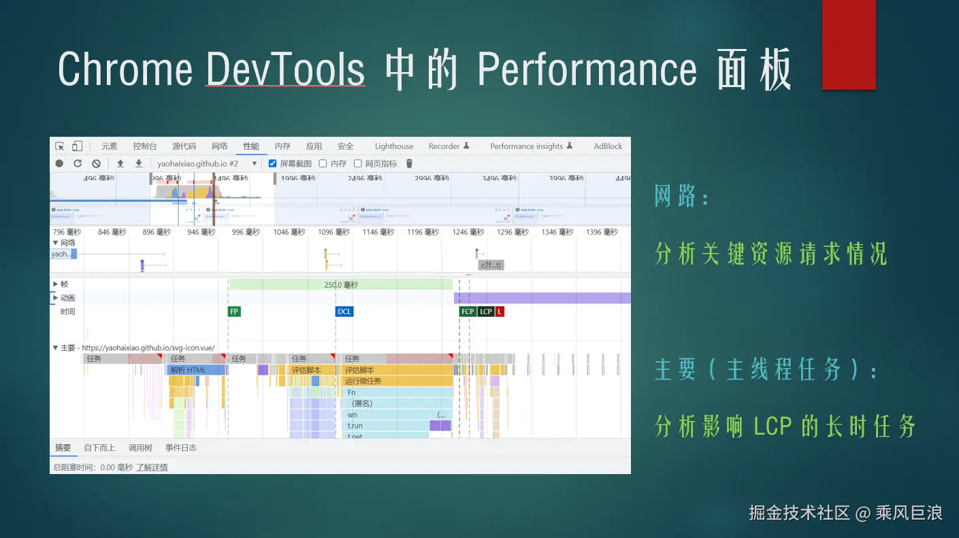Open the 调用树 tab
Image resolution: width=959 pixels, height=538 pixels.
pos(140,448)
